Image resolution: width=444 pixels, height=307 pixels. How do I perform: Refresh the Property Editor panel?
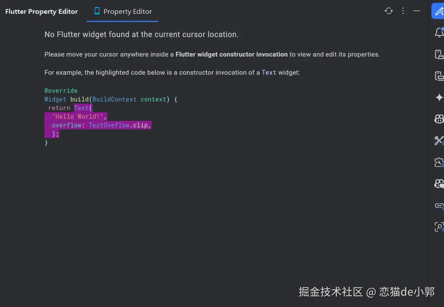coord(389,11)
